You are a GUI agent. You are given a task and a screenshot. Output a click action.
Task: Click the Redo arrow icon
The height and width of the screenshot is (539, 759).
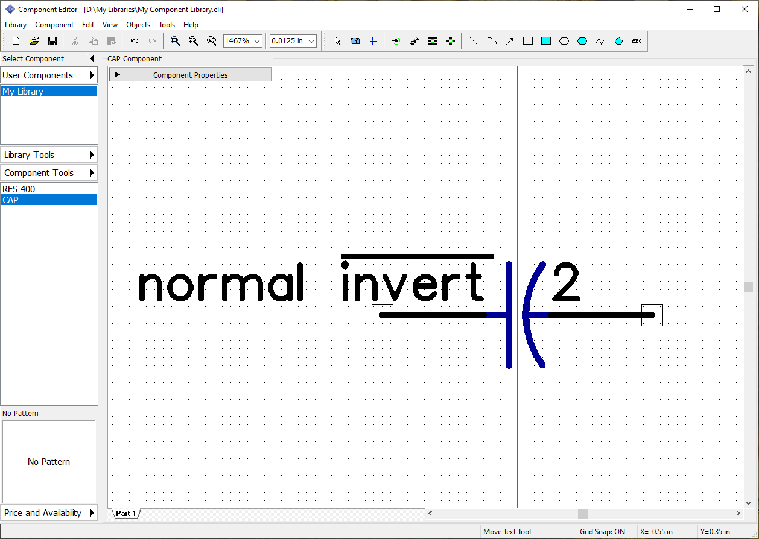point(153,41)
